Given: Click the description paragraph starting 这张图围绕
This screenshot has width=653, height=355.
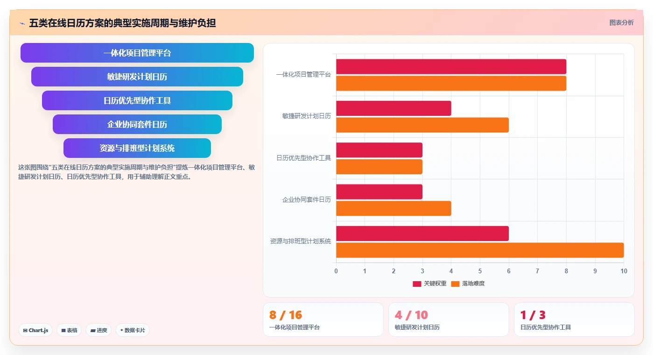Looking at the screenshot, I should (x=136, y=172).
